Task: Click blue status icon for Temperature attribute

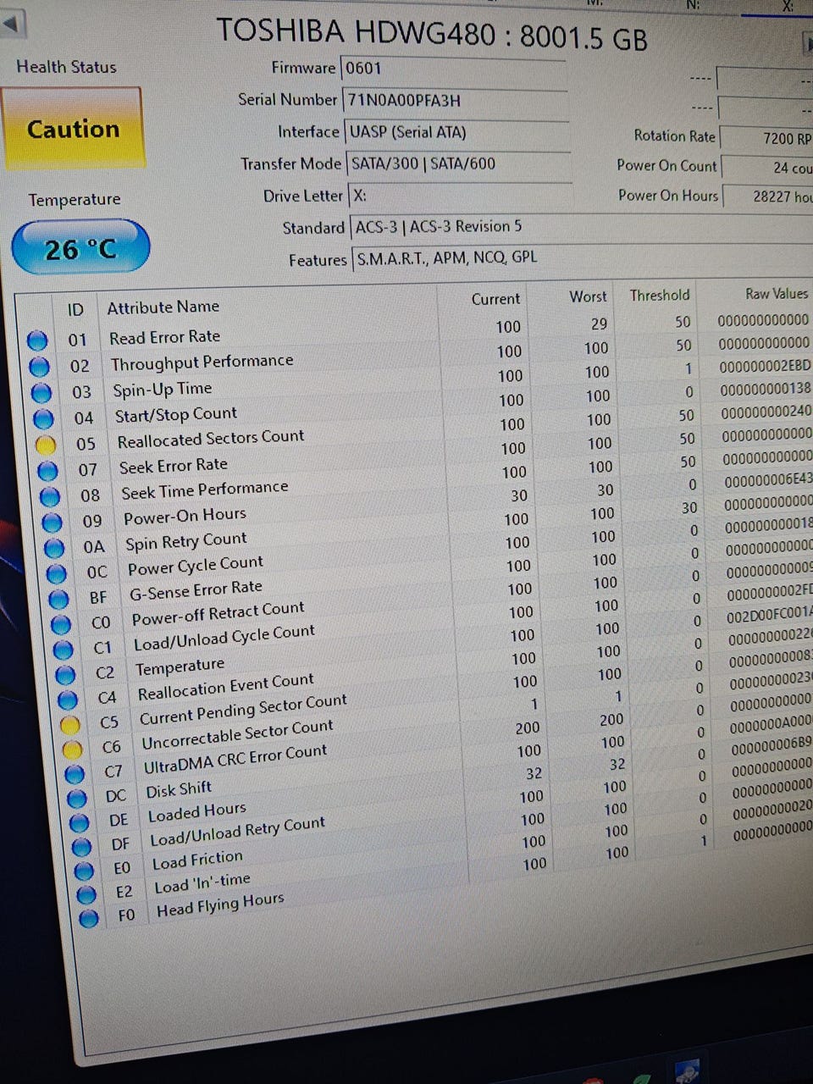Action: pos(66,675)
